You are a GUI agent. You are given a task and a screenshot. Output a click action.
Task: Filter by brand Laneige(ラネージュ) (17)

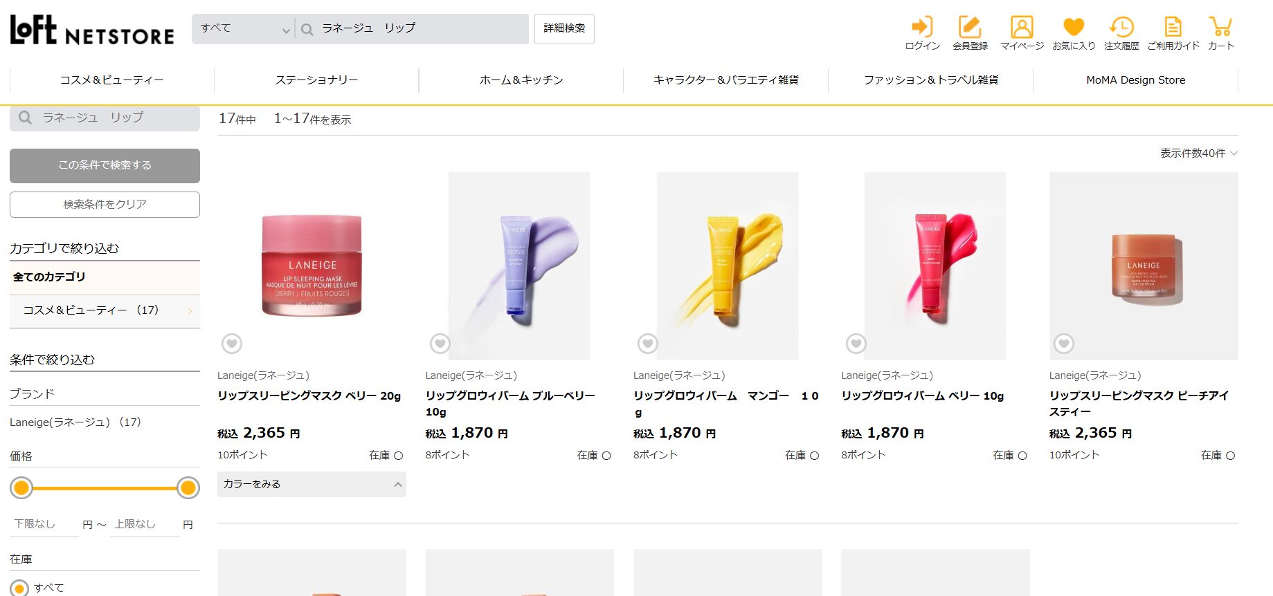coord(75,422)
